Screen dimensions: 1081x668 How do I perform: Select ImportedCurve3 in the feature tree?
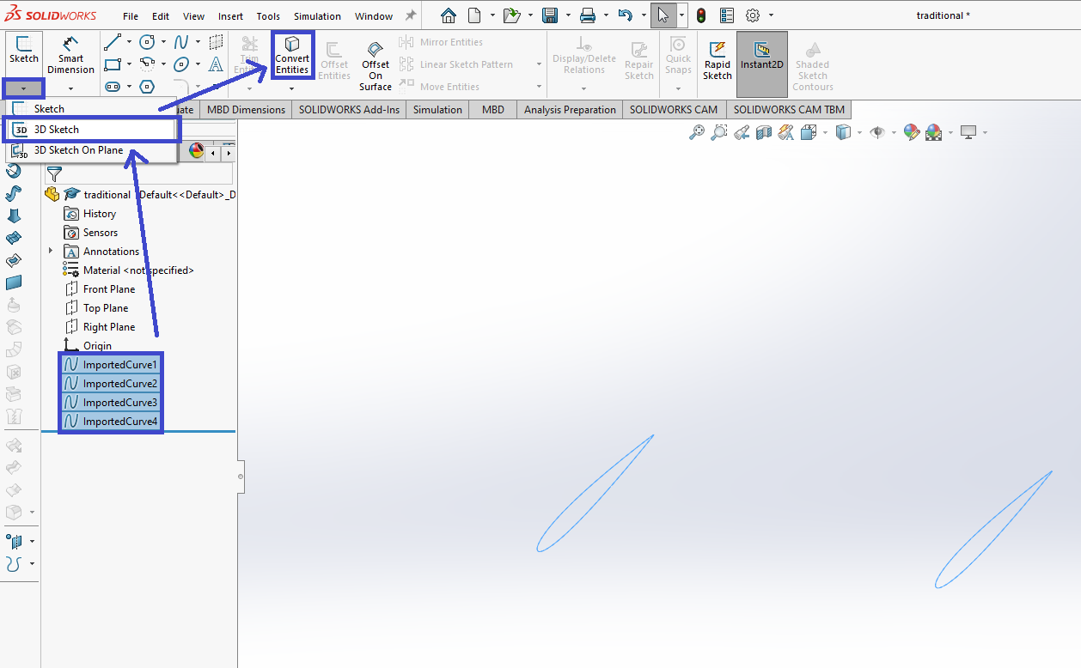111,402
